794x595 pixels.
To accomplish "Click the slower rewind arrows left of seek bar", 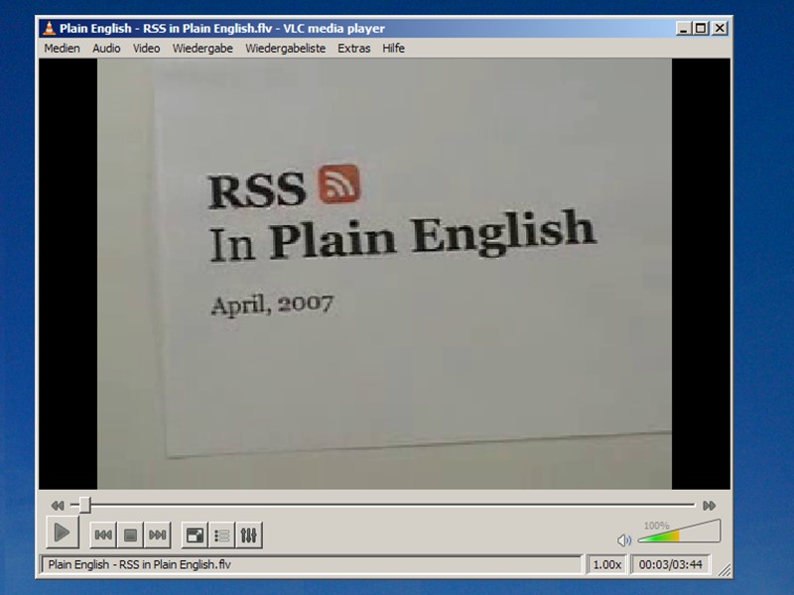I will (x=58, y=505).
